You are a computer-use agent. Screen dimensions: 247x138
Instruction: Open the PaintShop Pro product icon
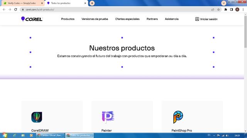[178, 117]
